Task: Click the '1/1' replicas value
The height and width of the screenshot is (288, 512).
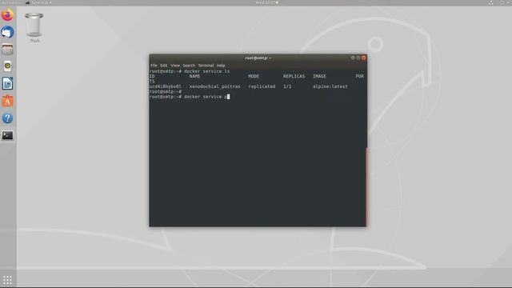Action: 287,86
